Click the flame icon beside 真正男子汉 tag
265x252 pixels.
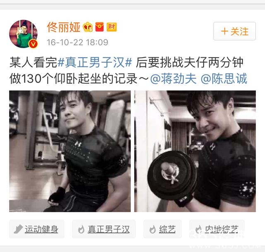pos(81,229)
